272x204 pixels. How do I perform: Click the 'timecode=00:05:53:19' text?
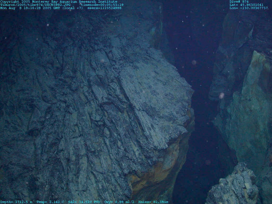(x=102, y=5)
